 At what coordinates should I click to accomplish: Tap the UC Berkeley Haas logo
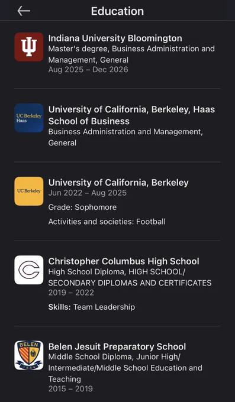click(x=29, y=118)
